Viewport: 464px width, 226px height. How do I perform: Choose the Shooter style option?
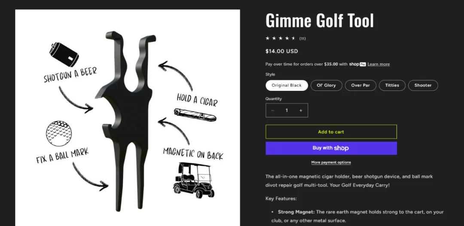[x=423, y=85]
